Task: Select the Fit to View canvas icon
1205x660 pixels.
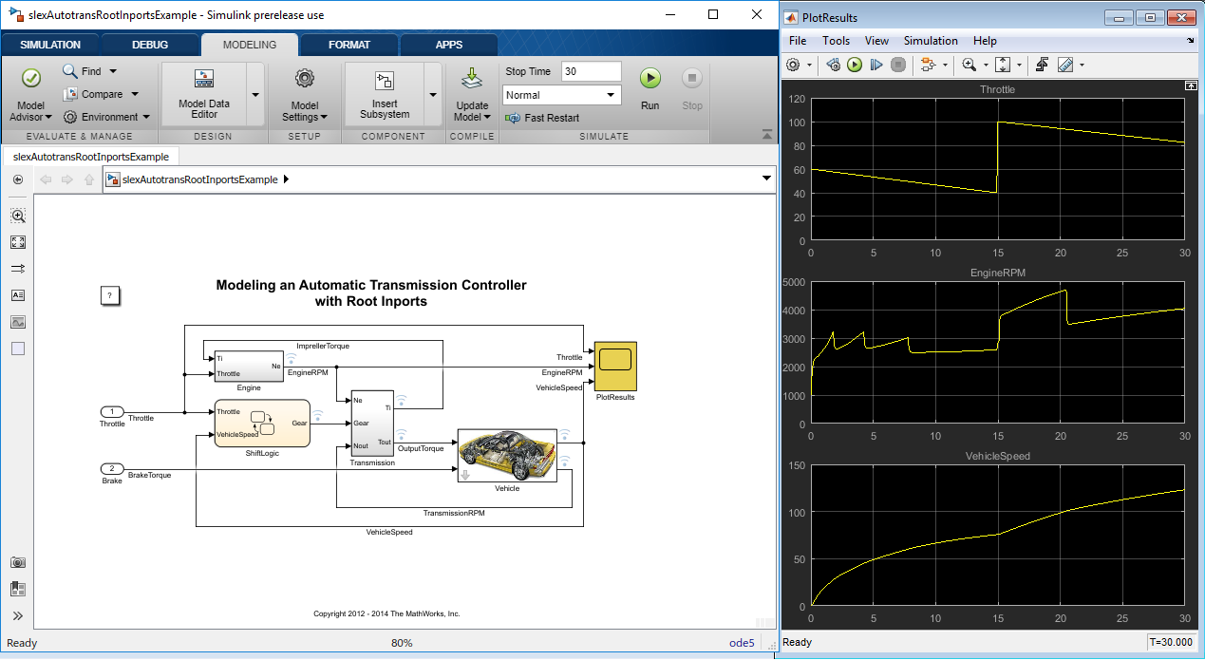Action: (x=18, y=242)
